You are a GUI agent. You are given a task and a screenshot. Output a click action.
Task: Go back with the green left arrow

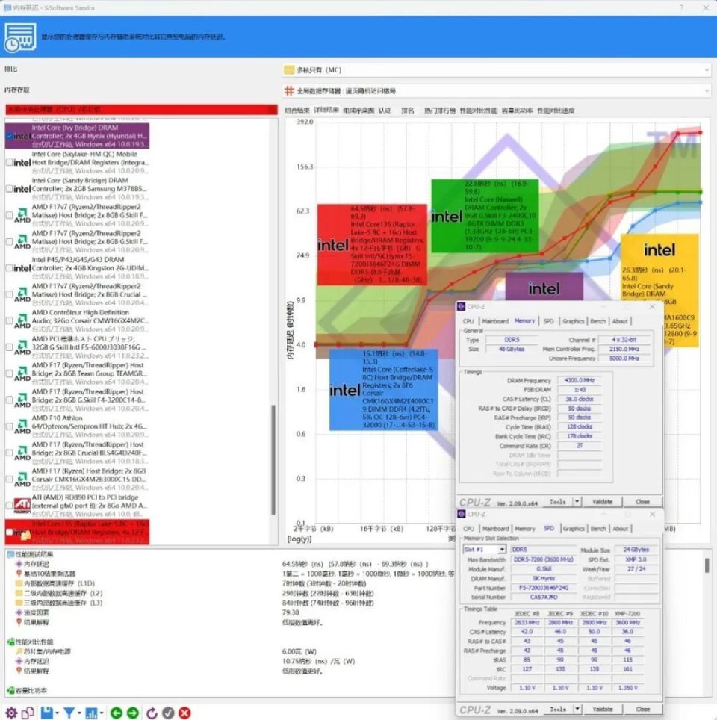point(117,713)
